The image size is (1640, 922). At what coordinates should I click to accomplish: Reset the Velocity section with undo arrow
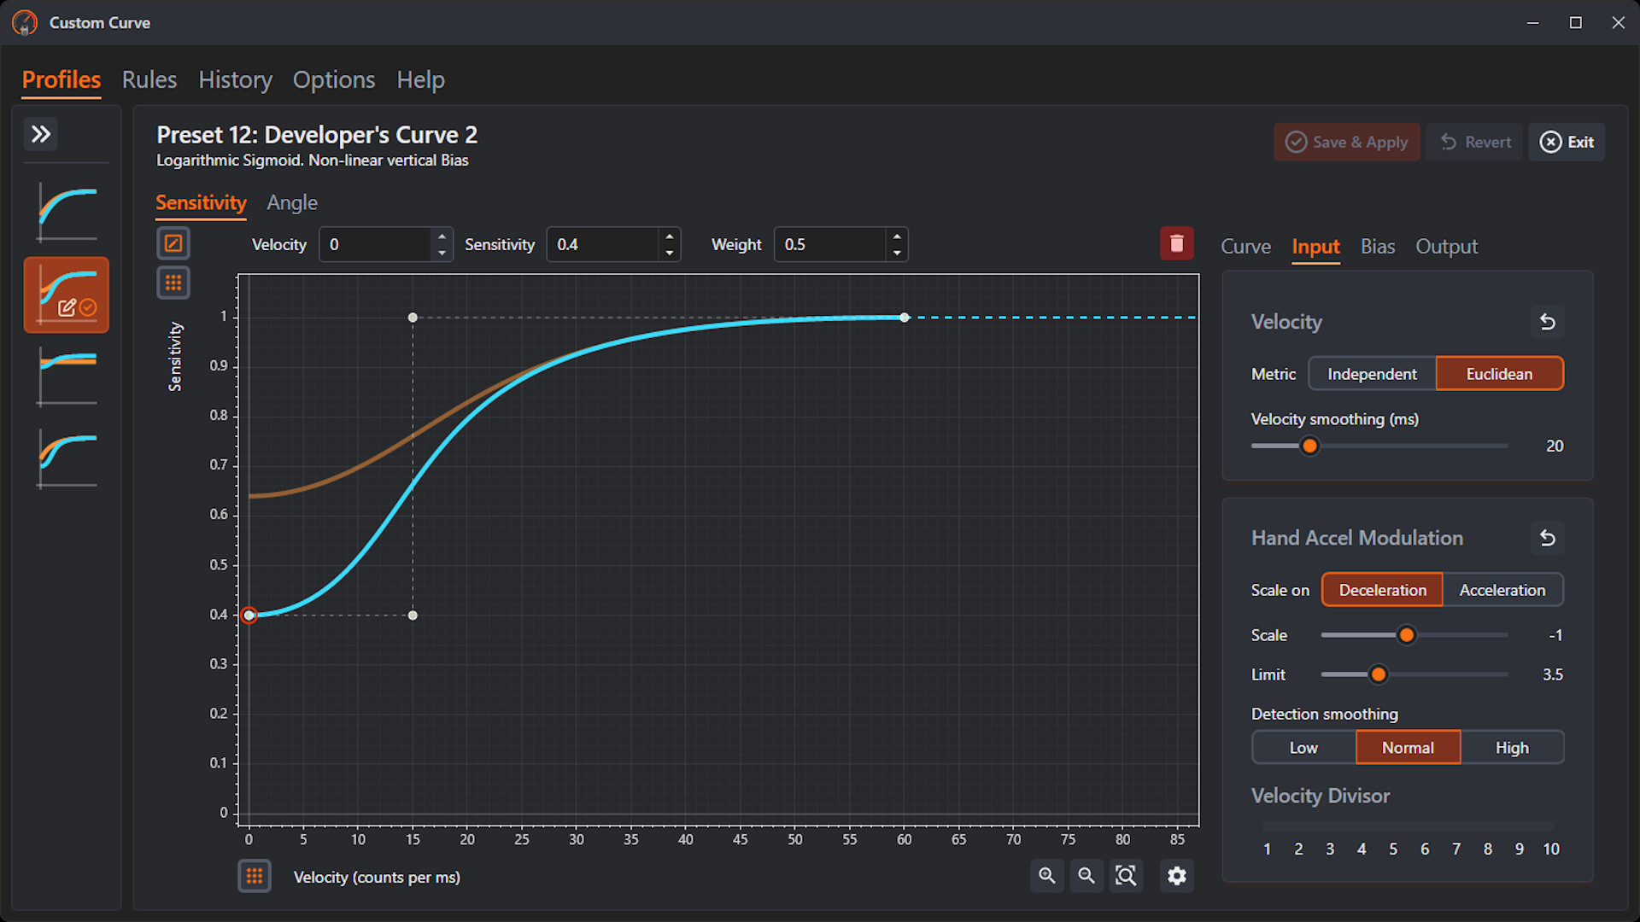pyautogui.click(x=1547, y=322)
